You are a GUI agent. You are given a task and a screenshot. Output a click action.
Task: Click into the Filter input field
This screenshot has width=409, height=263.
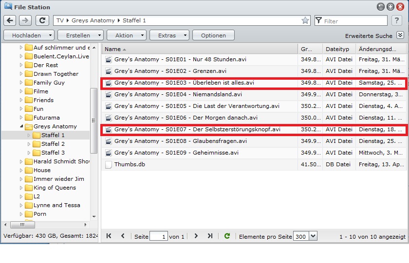point(355,20)
